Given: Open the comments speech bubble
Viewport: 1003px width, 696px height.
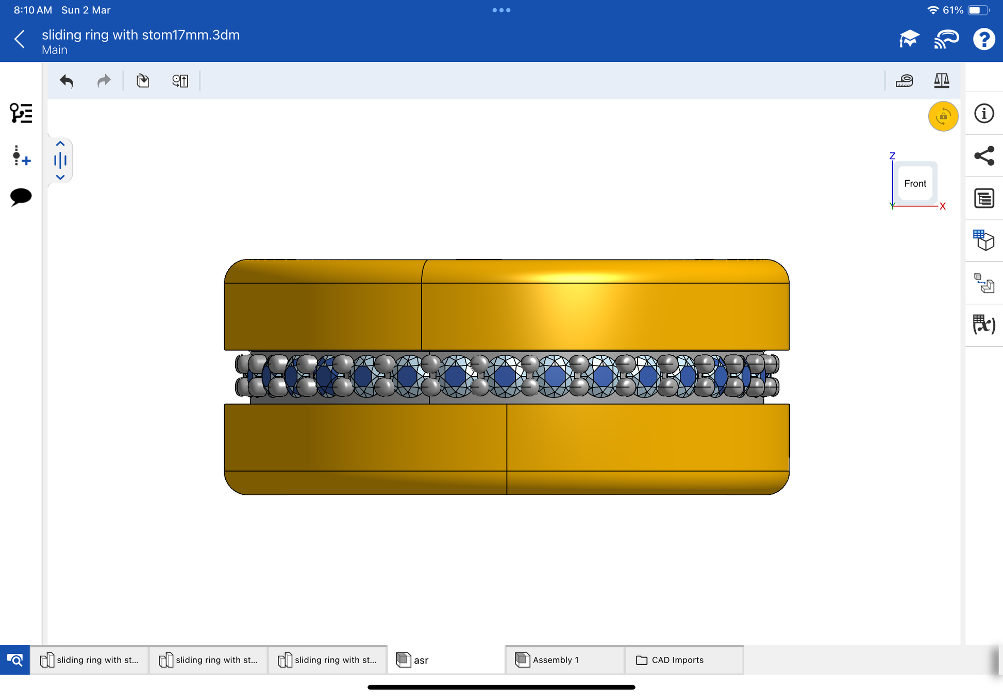Looking at the screenshot, I should [21, 197].
